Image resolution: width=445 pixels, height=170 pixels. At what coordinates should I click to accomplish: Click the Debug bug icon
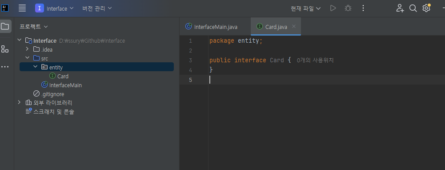348,8
